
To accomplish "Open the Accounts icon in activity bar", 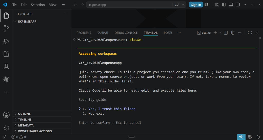I will tap(6, 115).
